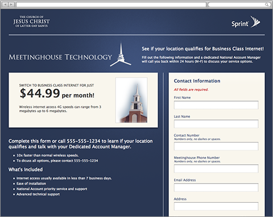Click 'See if your location qualifies' headline
This screenshot has width=273, height=217.
click(x=202, y=49)
